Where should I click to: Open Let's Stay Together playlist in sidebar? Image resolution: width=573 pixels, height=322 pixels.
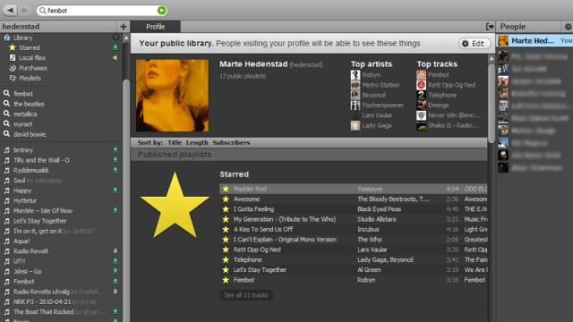[39, 221]
